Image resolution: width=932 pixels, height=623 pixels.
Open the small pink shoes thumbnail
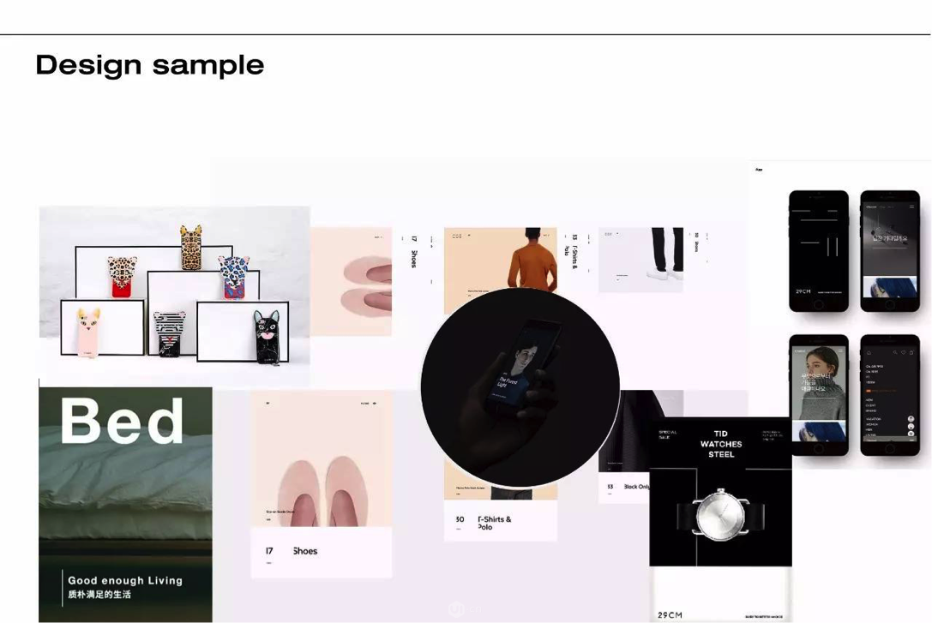click(x=351, y=282)
